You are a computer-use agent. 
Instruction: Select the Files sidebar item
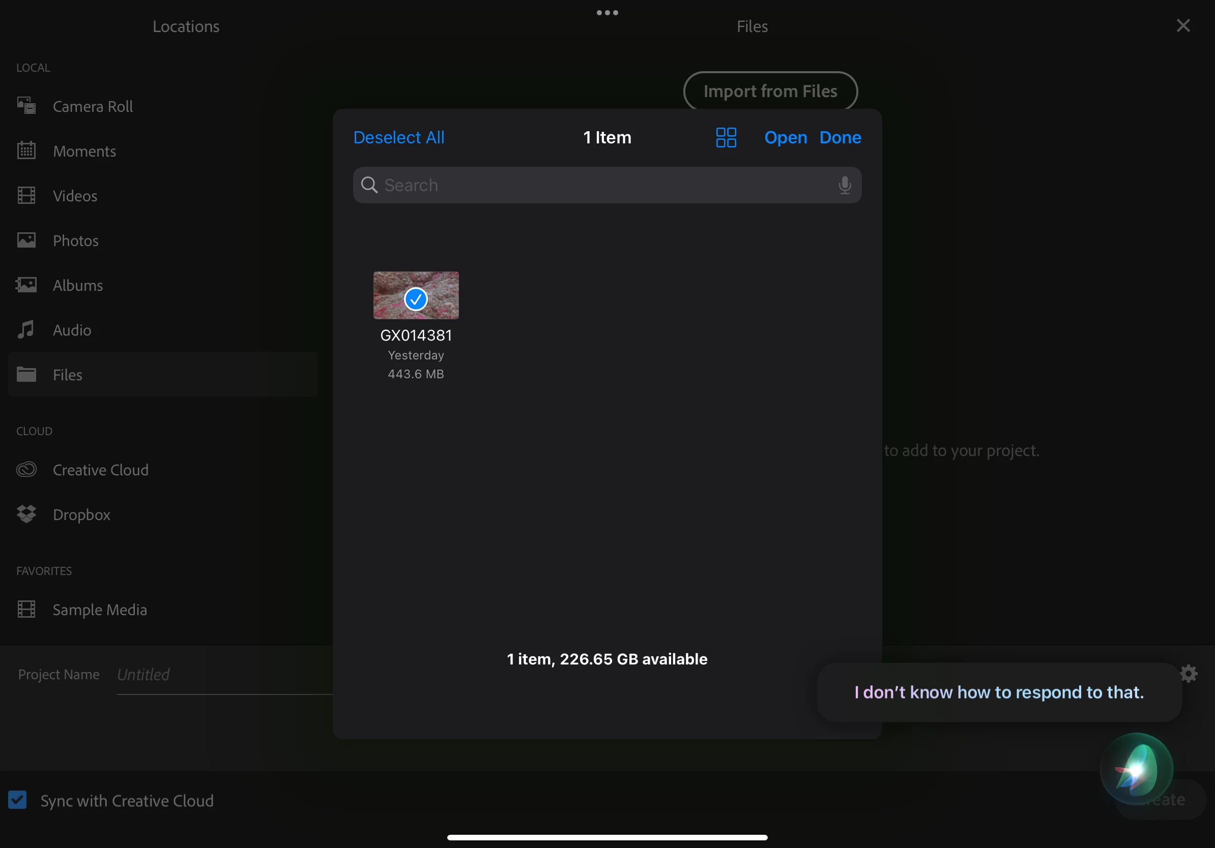tap(68, 375)
